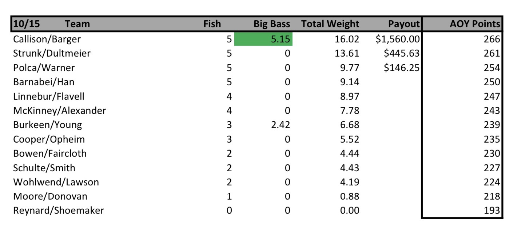Select the Total Weight column header
521x229 pixels.
pos(330,24)
